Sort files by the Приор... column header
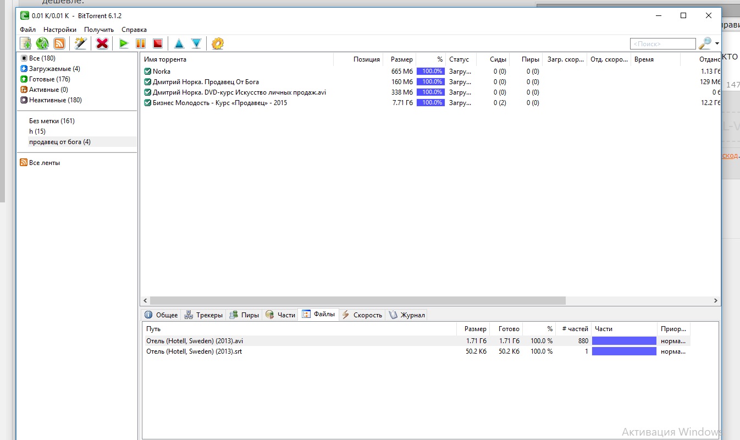 pos(673,329)
